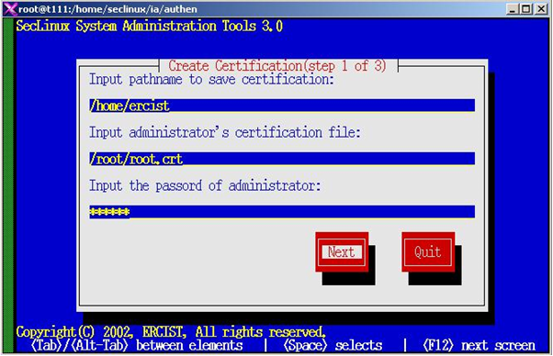This screenshot has height=356, width=553.
Task: Click the X terminal icon in title bar
Action: tap(10, 9)
